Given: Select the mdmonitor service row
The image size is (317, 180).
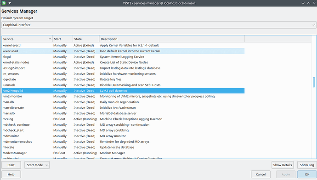Looking at the screenshot, I should [x=123, y=136].
